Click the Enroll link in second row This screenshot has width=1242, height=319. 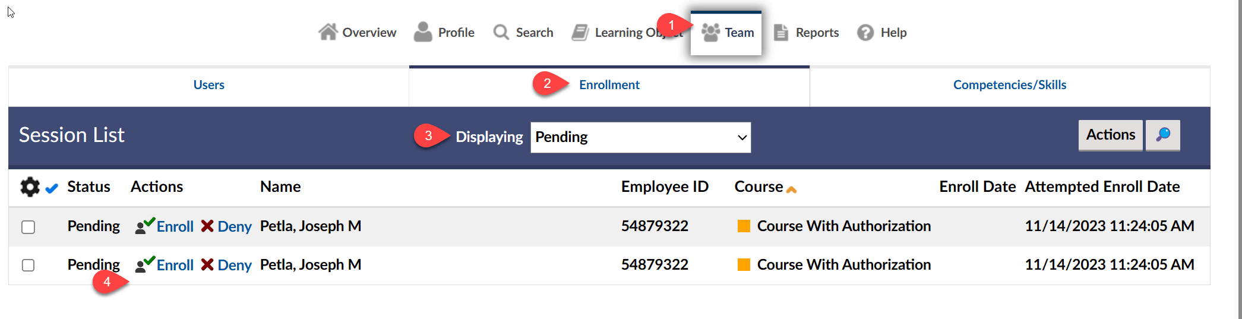[x=175, y=265]
